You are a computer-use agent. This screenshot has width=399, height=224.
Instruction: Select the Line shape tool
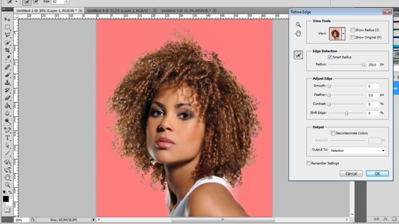click(7, 153)
